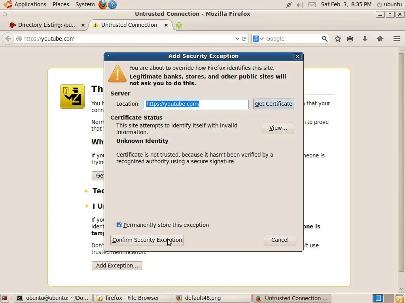Image resolution: width=405 pixels, height=303 pixels.
Task: Open the date and time clock
Action: click(346, 5)
